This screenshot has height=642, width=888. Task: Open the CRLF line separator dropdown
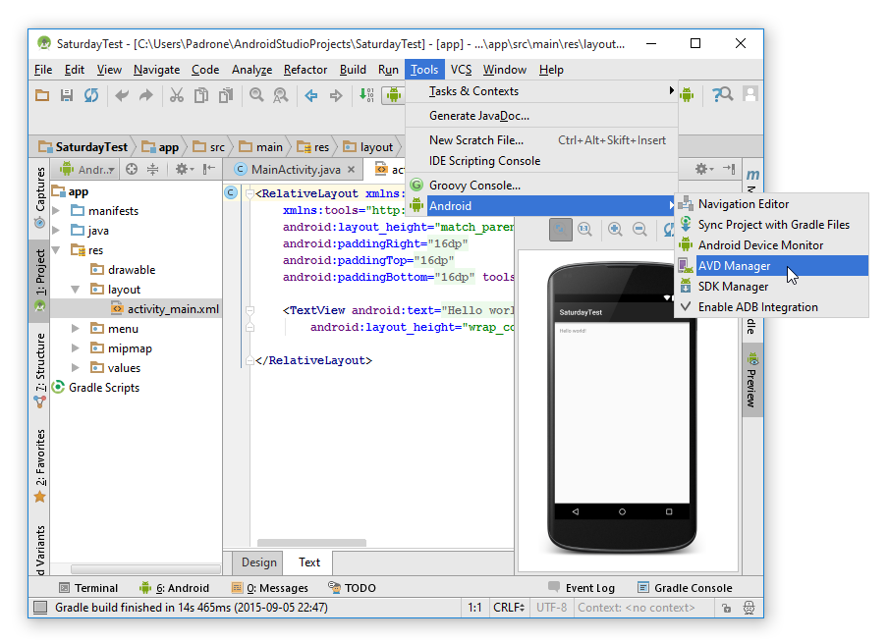click(x=509, y=608)
